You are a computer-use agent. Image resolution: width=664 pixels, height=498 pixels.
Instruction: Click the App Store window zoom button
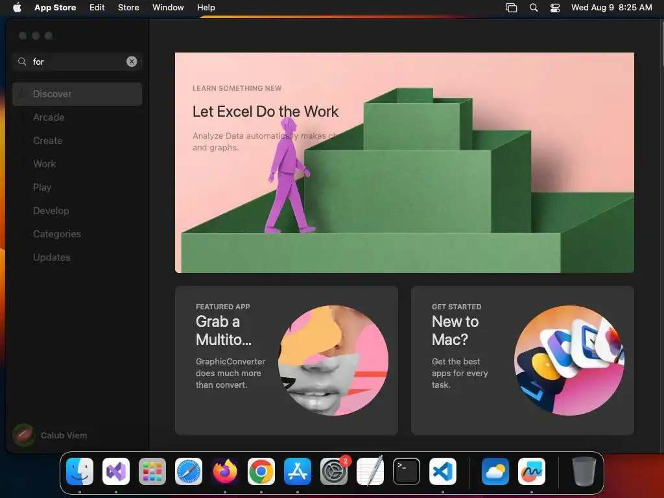pos(49,36)
